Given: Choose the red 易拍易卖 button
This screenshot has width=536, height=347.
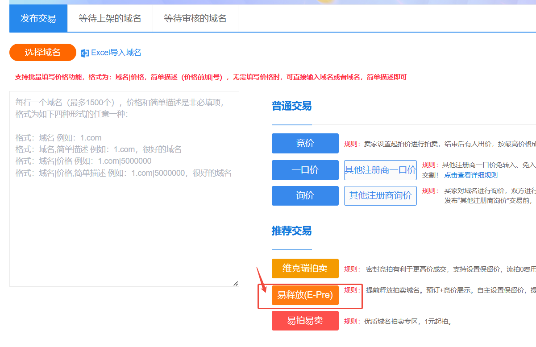Looking at the screenshot, I should (305, 321).
